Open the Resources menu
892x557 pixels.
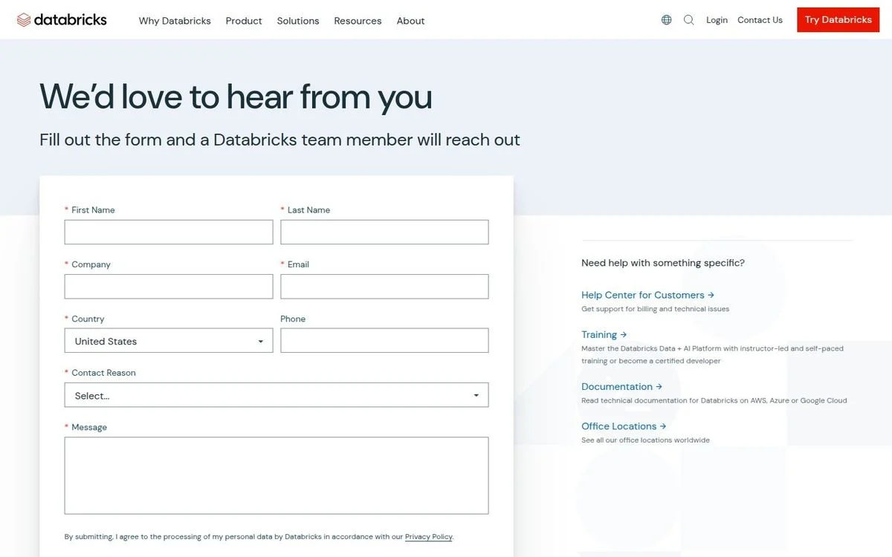358,21
